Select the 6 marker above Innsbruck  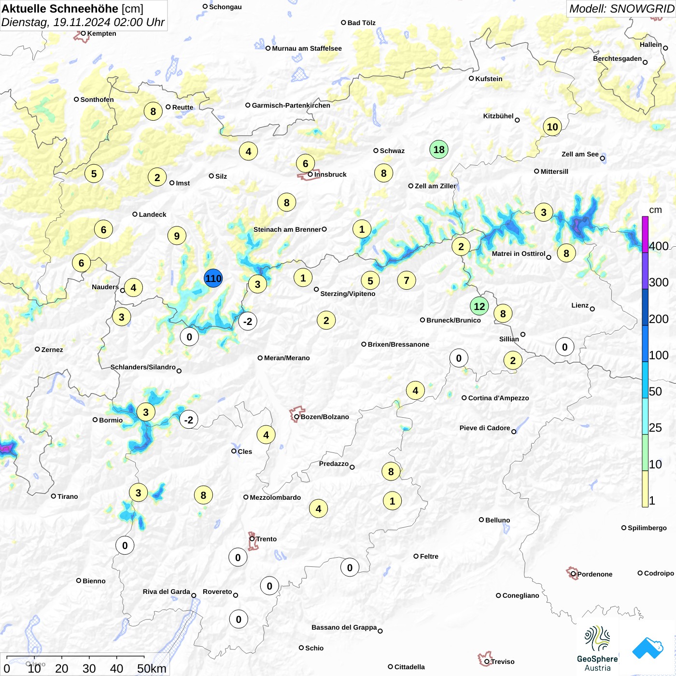click(x=305, y=164)
